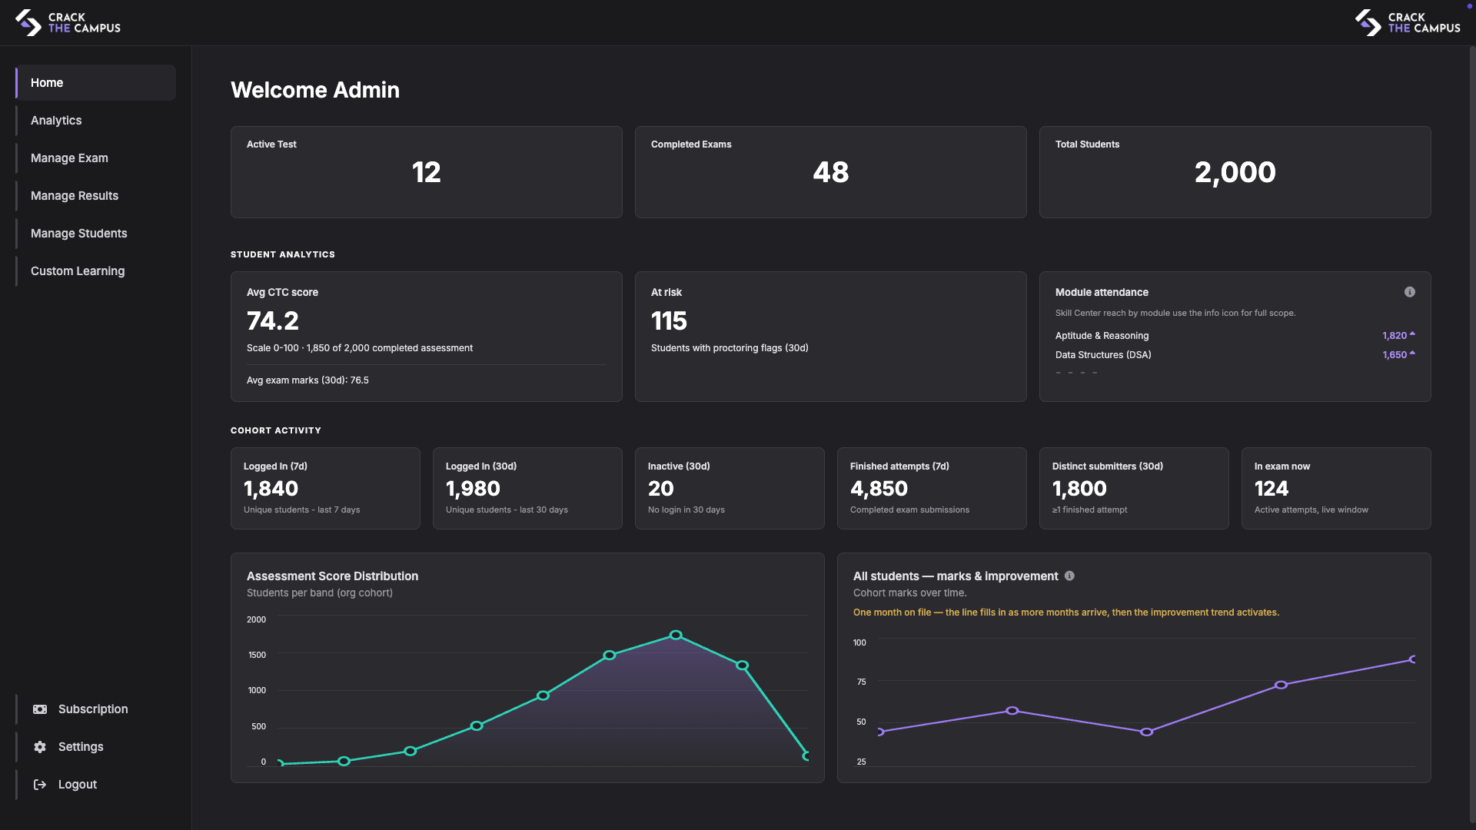The height and width of the screenshot is (830, 1476).
Task: Click the In exam now card showing 124
Action: pos(1336,488)
